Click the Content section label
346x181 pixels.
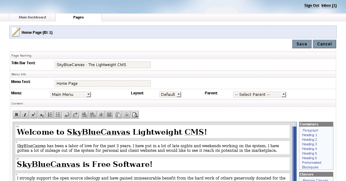coord(17,104)
